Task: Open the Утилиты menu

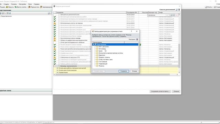Action: click(14, 4)
